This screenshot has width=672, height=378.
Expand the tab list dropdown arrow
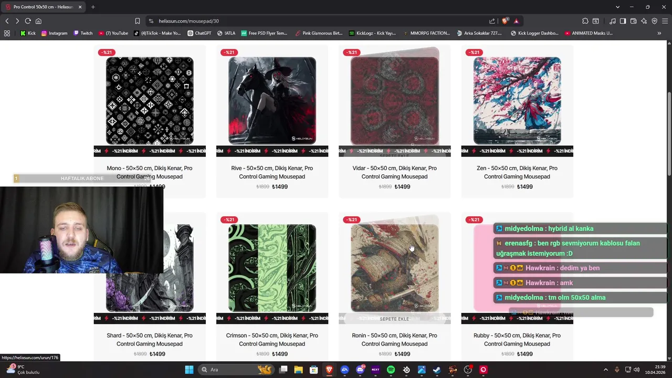click(617, 7)
